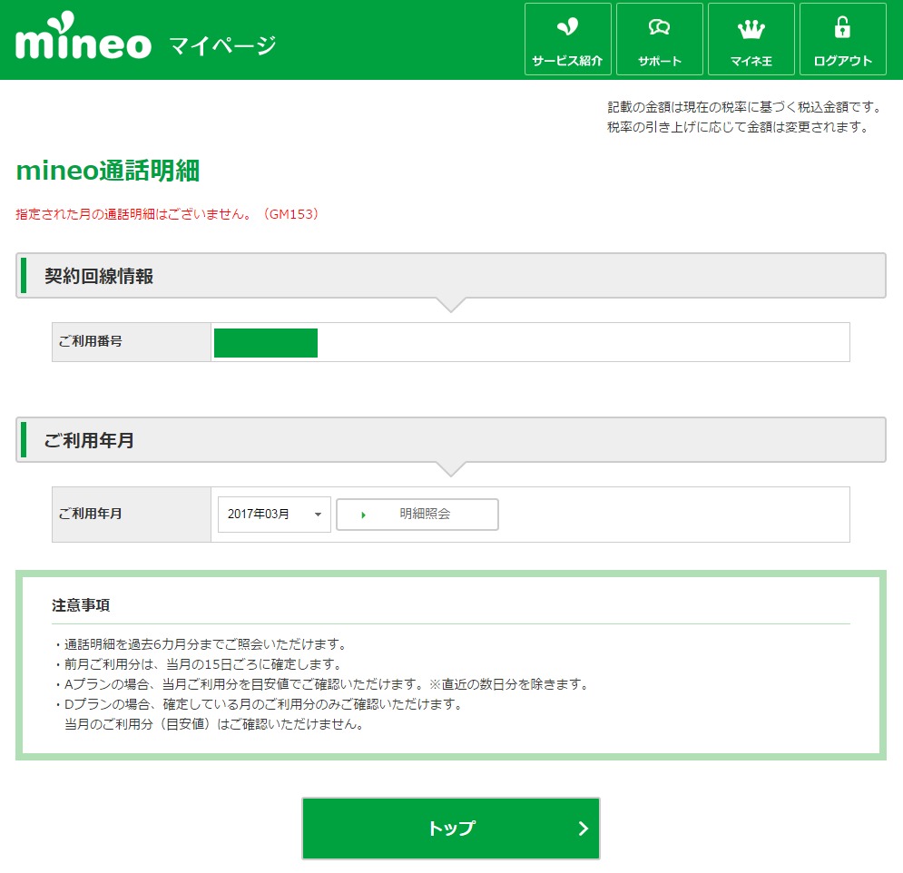Viewport: 903px width, 873px height.
Task: Click the green triangle inside 明細照会 button
Action: click(x=363, y=515)
